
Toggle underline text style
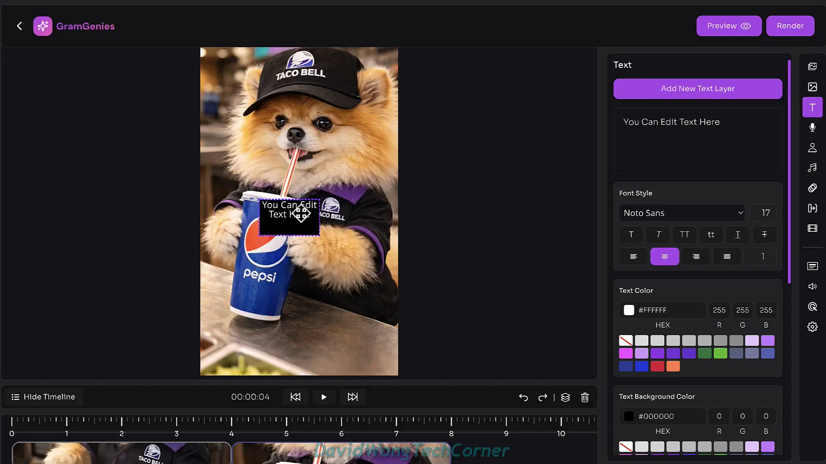pyautogui.click(x=737, y=234)
